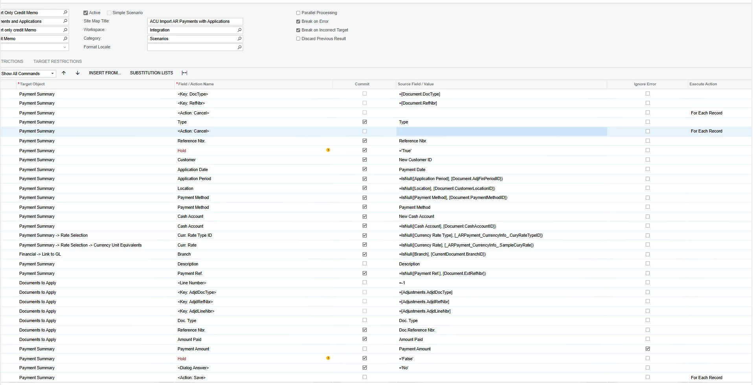Click the search icon in Workspace field
The image size is (753, 385).
pos(239,30)
